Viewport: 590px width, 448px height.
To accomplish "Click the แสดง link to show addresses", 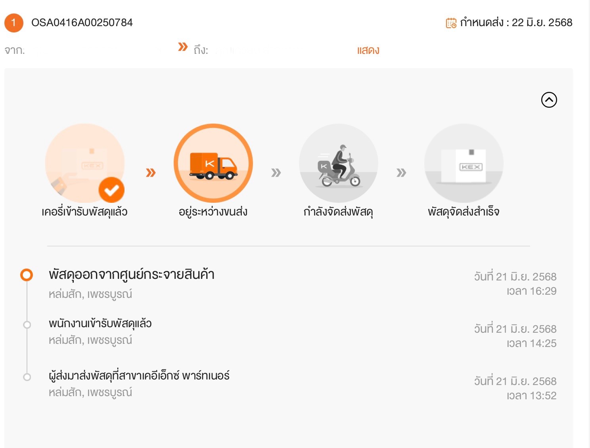I will (368, 50).
